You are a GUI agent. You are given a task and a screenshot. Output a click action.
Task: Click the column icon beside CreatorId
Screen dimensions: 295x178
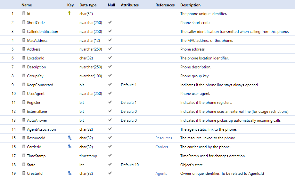(23, 173)
